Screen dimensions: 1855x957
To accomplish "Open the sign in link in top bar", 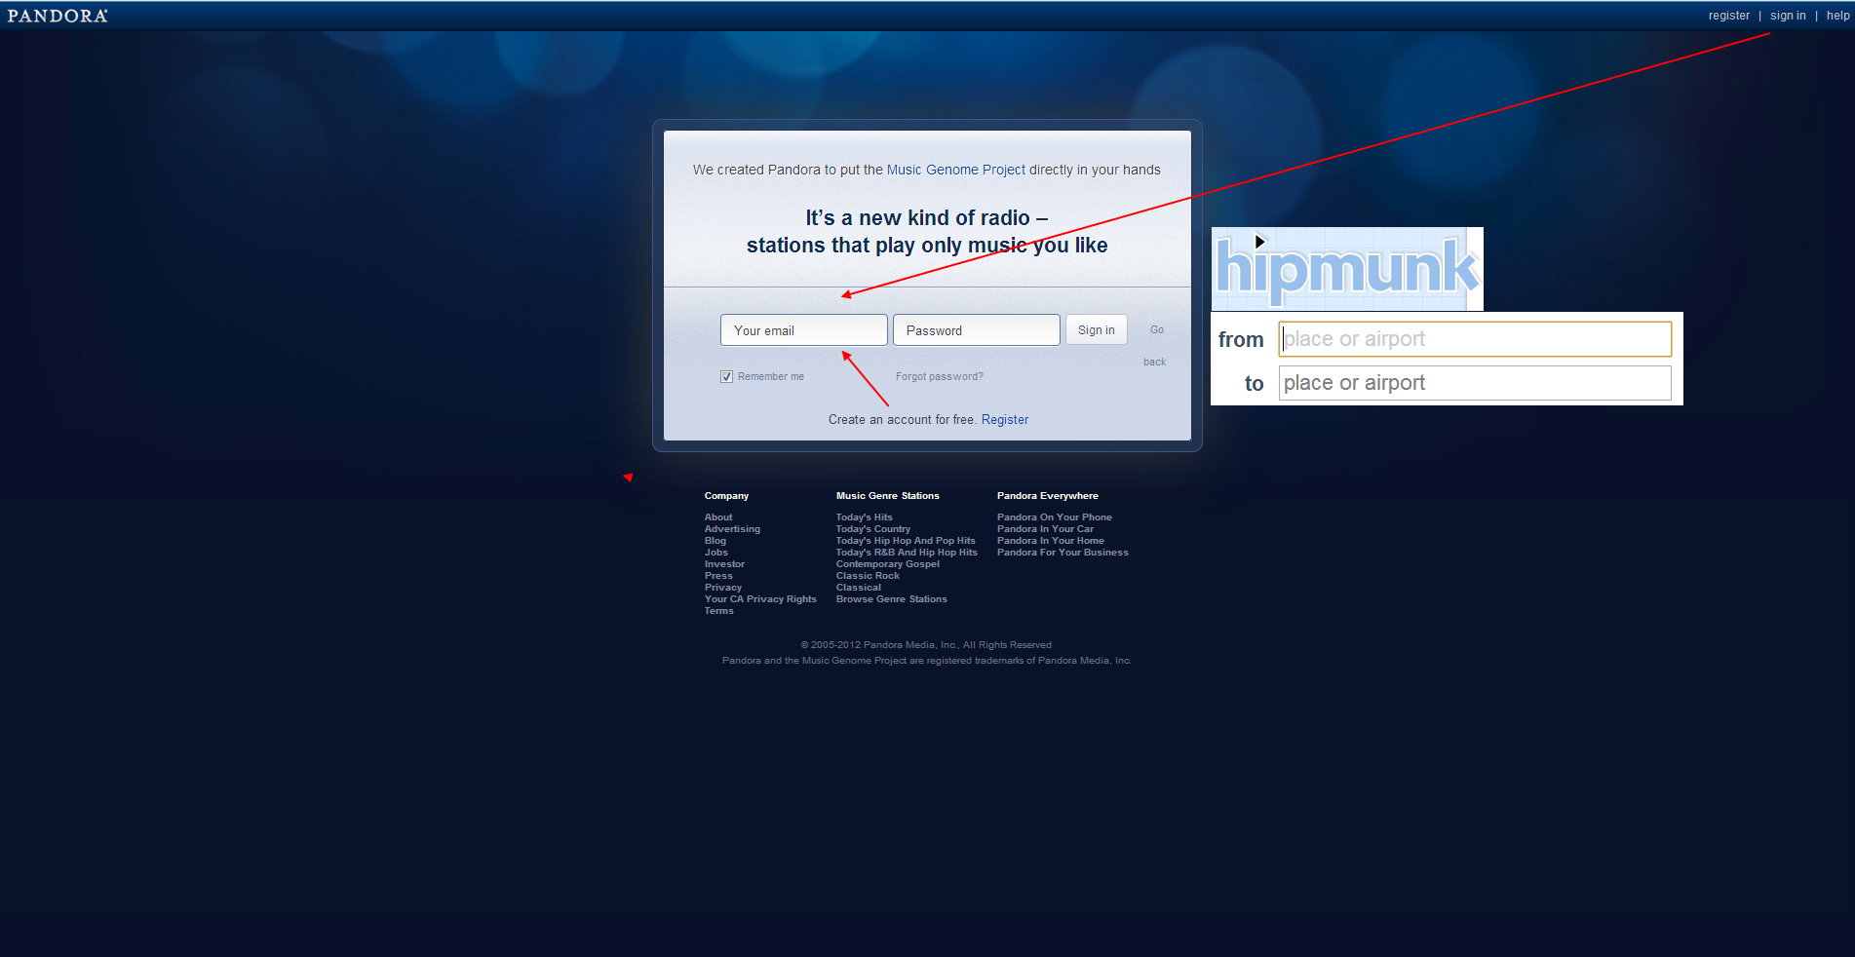I will (1788, 16).
